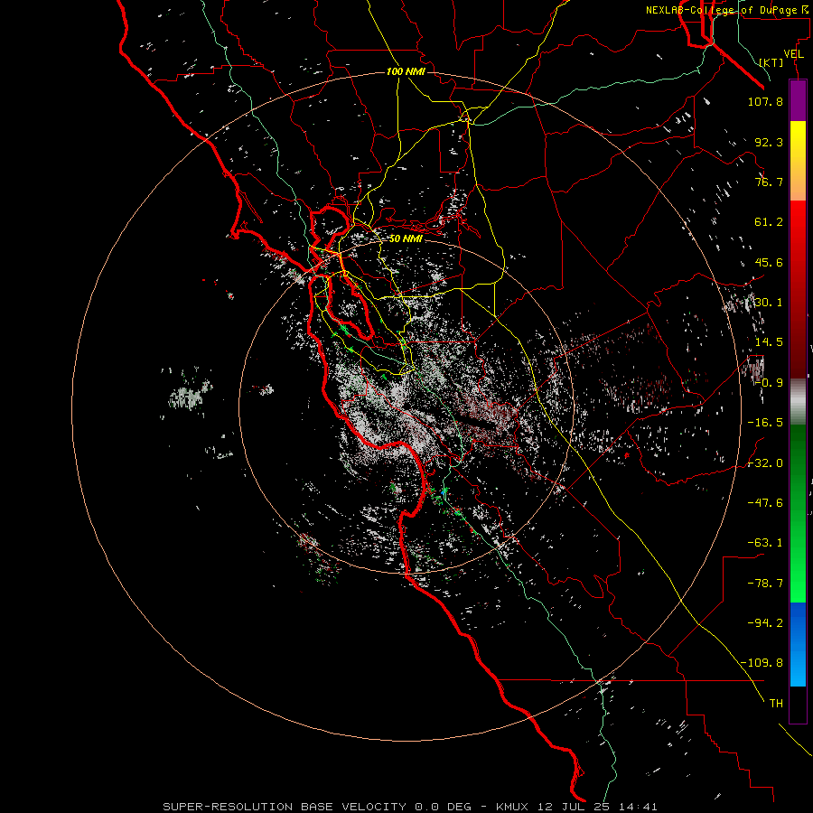Click the green segment of the color scale
The height and width of the screenshot is (813, 813).
coord(798,513)
